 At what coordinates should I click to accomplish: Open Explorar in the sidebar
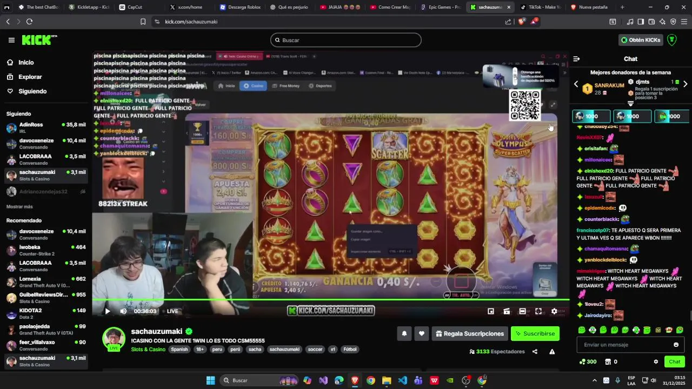click(30, 77)
